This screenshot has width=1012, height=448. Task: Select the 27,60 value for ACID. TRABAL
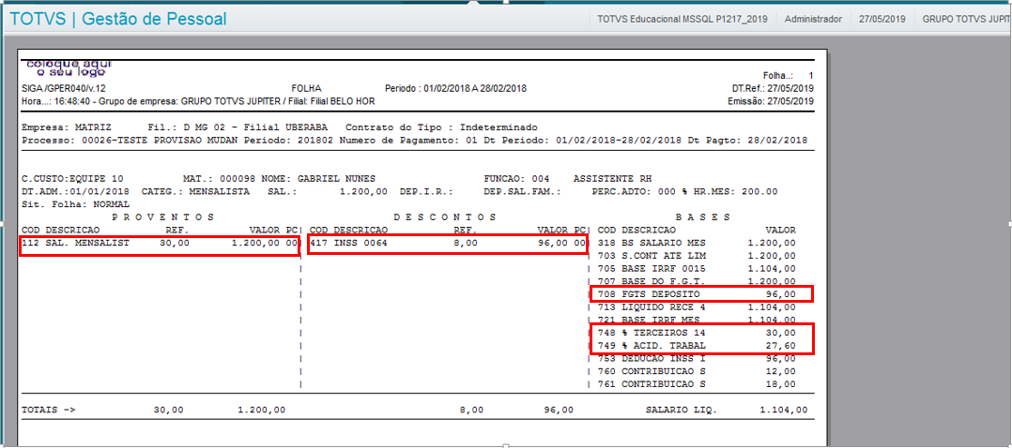coord(780,346)
